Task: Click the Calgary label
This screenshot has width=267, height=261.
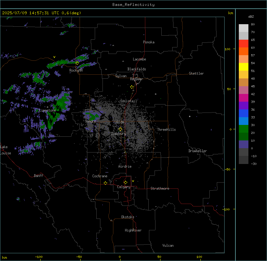Action: pos(124,187)
